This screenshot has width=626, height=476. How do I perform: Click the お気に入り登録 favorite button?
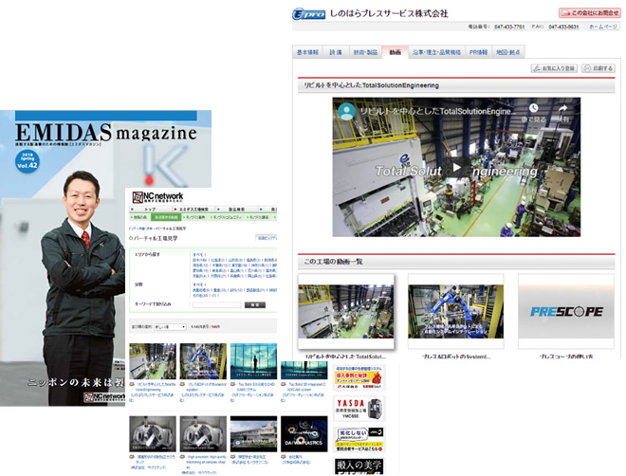(554, 68)
